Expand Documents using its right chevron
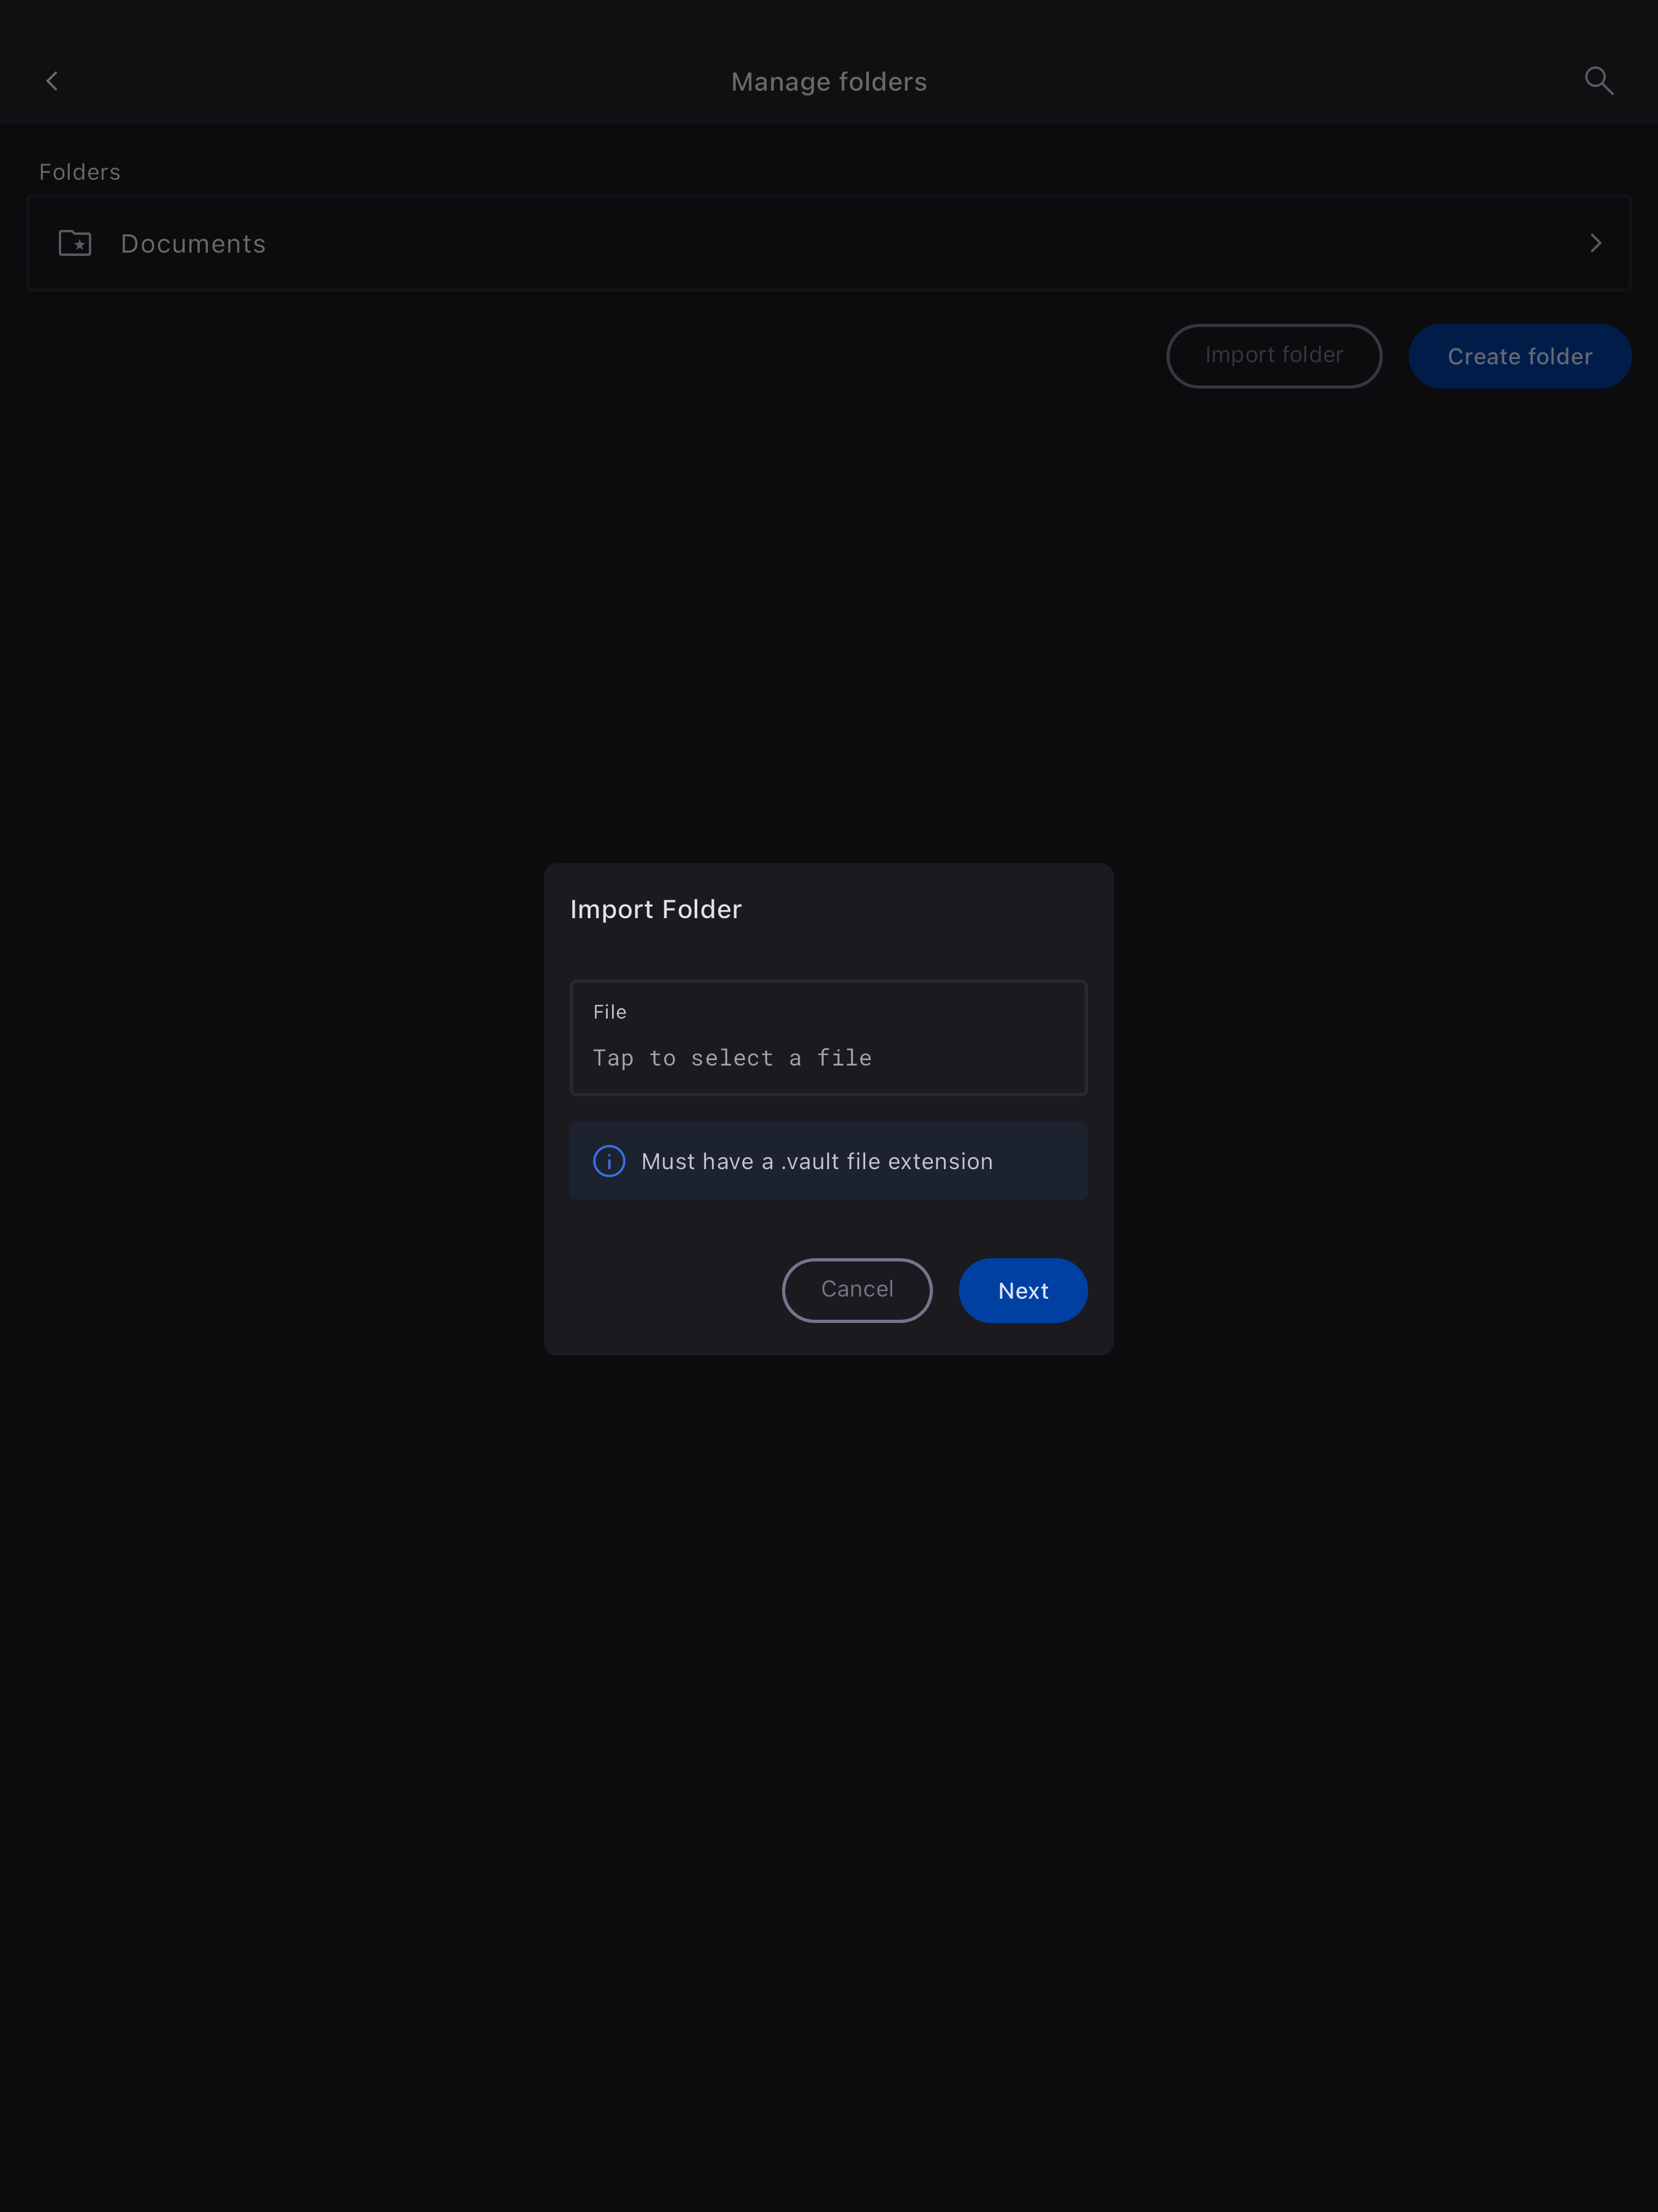 click(1596, 243)
